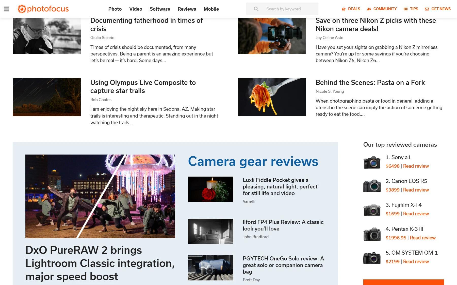457x285 pixels.
Task: Click the Photofocus logo
Action: tap(43, 9)
